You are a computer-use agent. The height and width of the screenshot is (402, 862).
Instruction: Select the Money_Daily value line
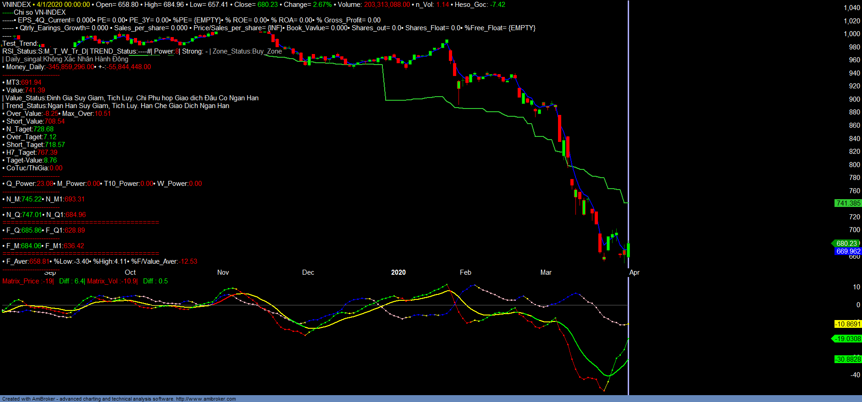pos(77,67)
